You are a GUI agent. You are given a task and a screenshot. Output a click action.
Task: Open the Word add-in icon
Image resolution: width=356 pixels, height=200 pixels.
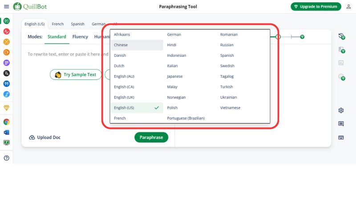(7, 132)
